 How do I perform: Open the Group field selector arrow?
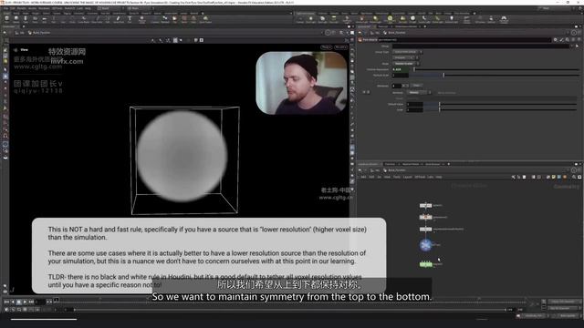[x=578, y=46]
